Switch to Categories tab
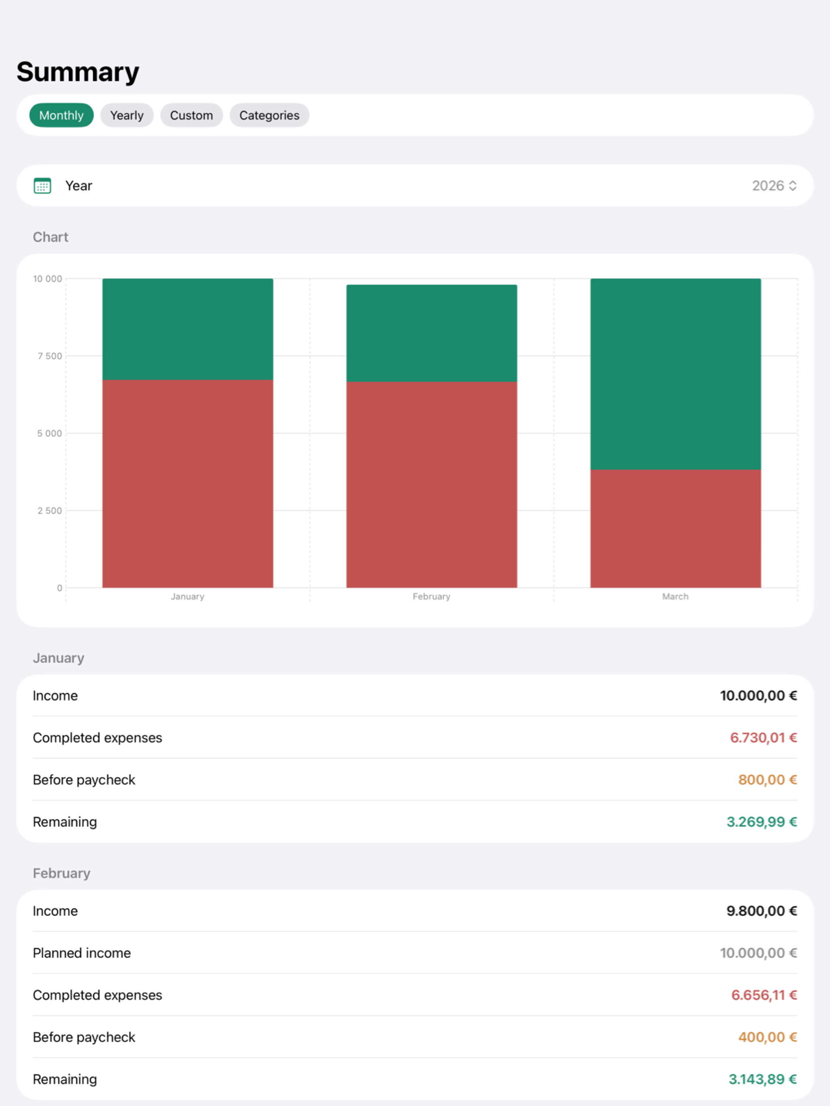 click(x=269, y=115)
